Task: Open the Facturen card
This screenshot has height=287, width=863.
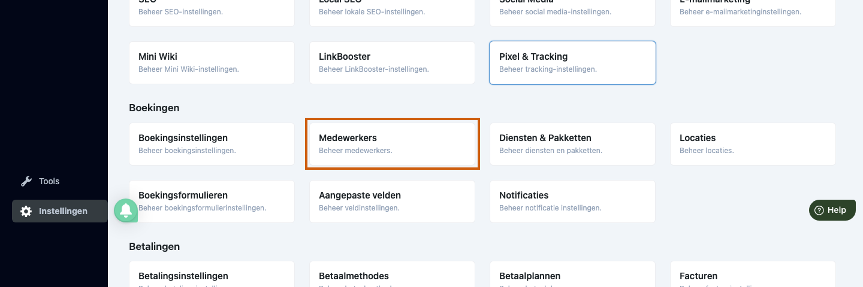Action: (x=753, y=274)
